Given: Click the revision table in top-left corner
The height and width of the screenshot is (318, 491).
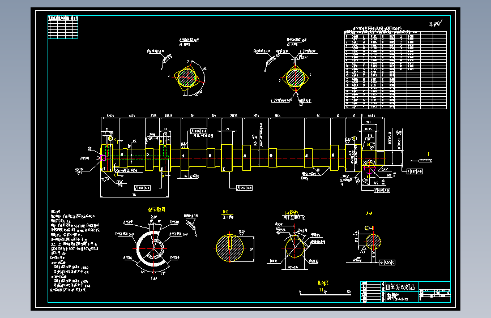Looking at the screenshot, I should (x=63, y=27).
